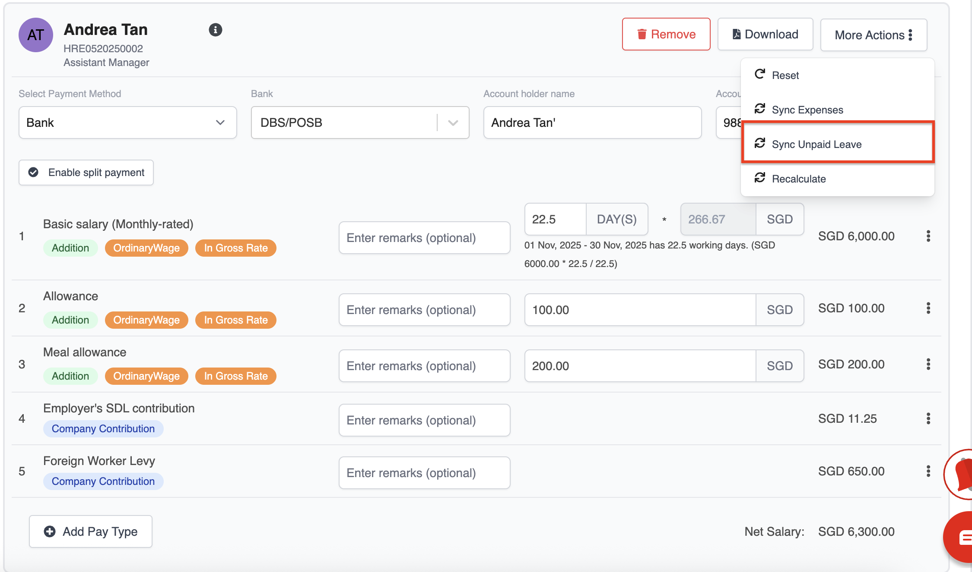Open kebab menu for Meal allowance row
This screenshot has width=972, height=572.
(x=928, y=364)
